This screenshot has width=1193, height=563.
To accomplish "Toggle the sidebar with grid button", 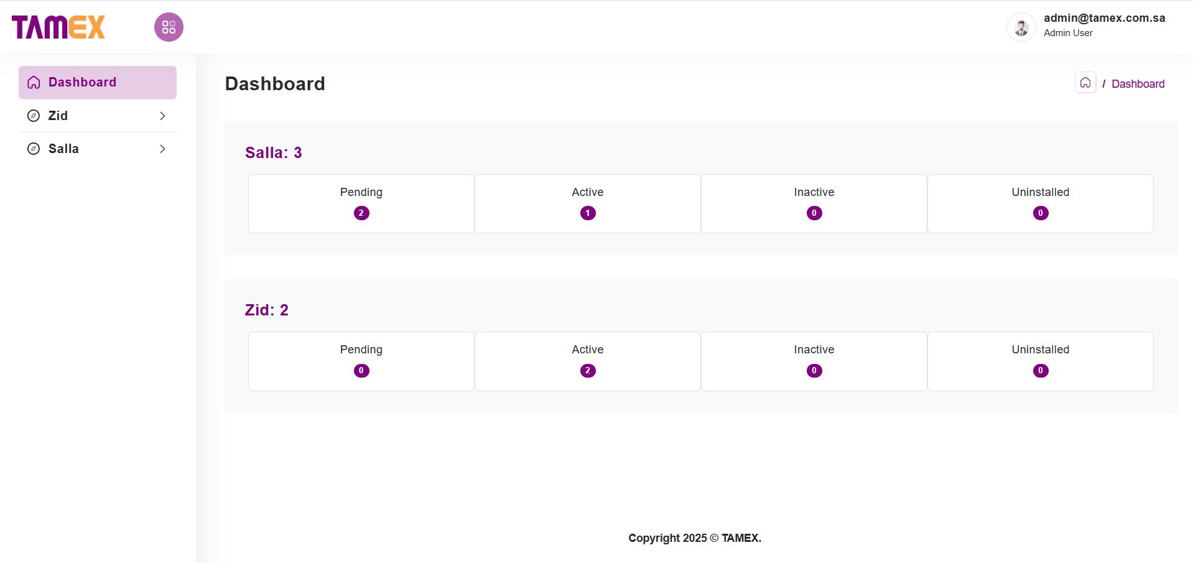I will click(x=169, y=27).
